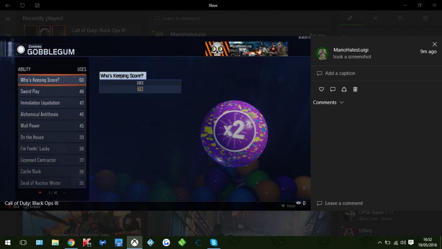Share the screenshot using the share icon
Image resolution: width=442 pixels, height=249 pixels.
[344, 89]
